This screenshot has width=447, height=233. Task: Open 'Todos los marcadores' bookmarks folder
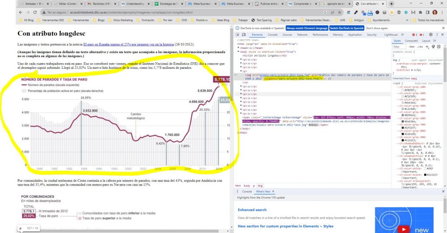tap(428, 20)
